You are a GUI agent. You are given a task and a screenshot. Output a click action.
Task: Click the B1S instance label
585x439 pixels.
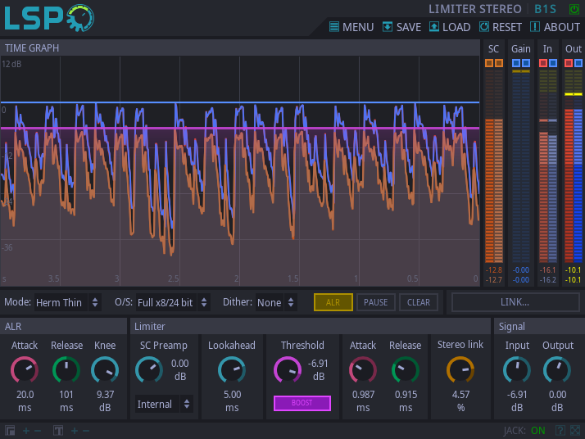click(x=545, y=9)
